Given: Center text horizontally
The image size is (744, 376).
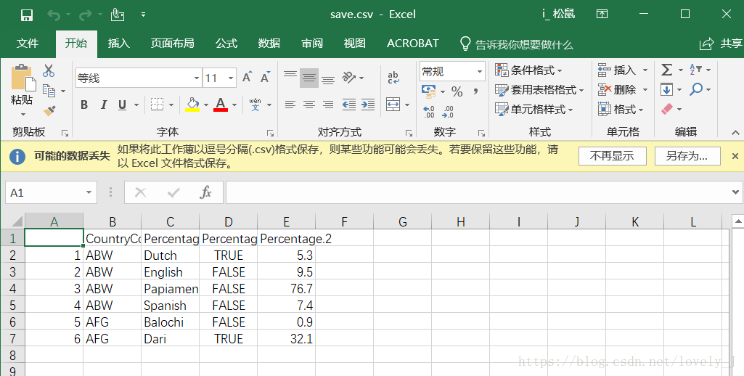Looking at the screenshot, I should 309,105.
